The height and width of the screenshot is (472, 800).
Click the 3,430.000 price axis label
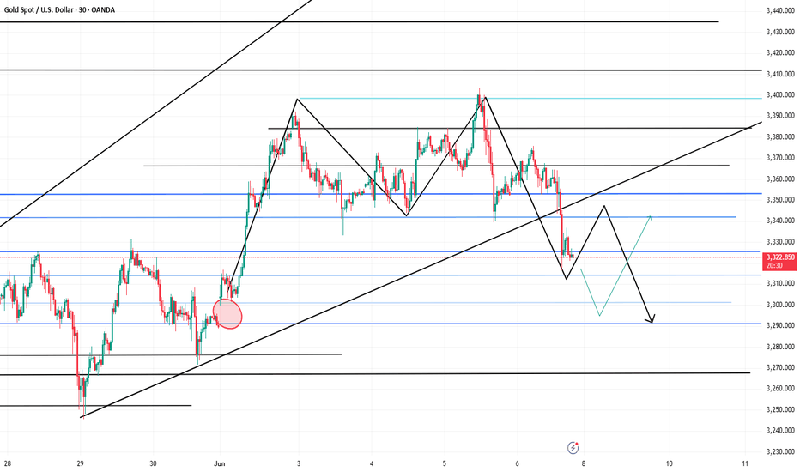click(780, 32)
